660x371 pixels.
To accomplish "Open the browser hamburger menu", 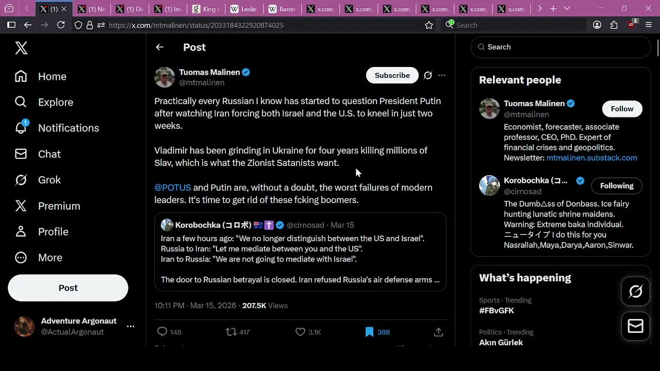I will (x=649, y=25).
